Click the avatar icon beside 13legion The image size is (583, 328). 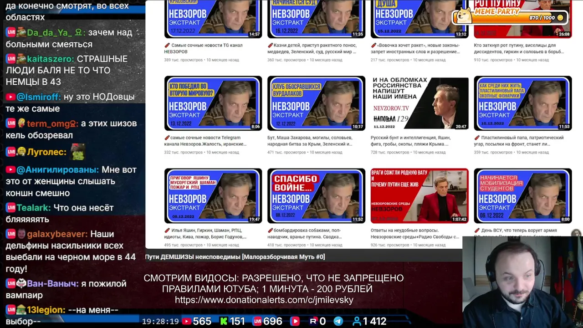point(21,310)
